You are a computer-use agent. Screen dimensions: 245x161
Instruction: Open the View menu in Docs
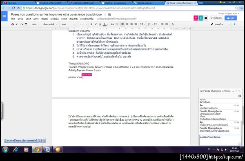(x=28, y=19)
